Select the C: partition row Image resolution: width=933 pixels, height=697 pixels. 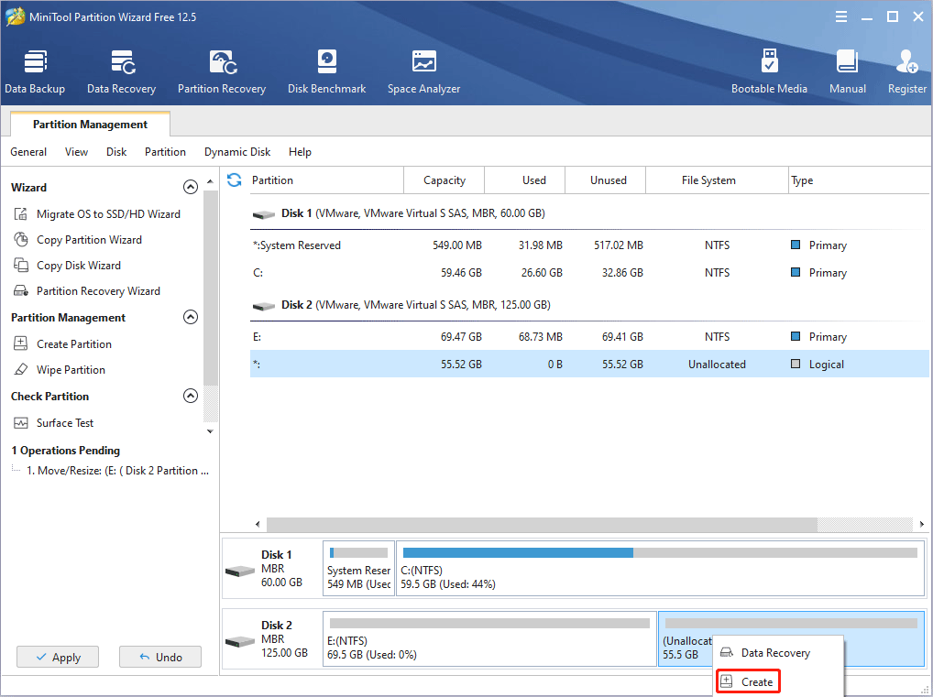coord(589,272)
